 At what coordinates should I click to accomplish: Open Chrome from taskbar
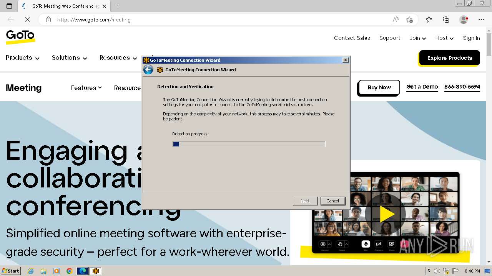69,271
